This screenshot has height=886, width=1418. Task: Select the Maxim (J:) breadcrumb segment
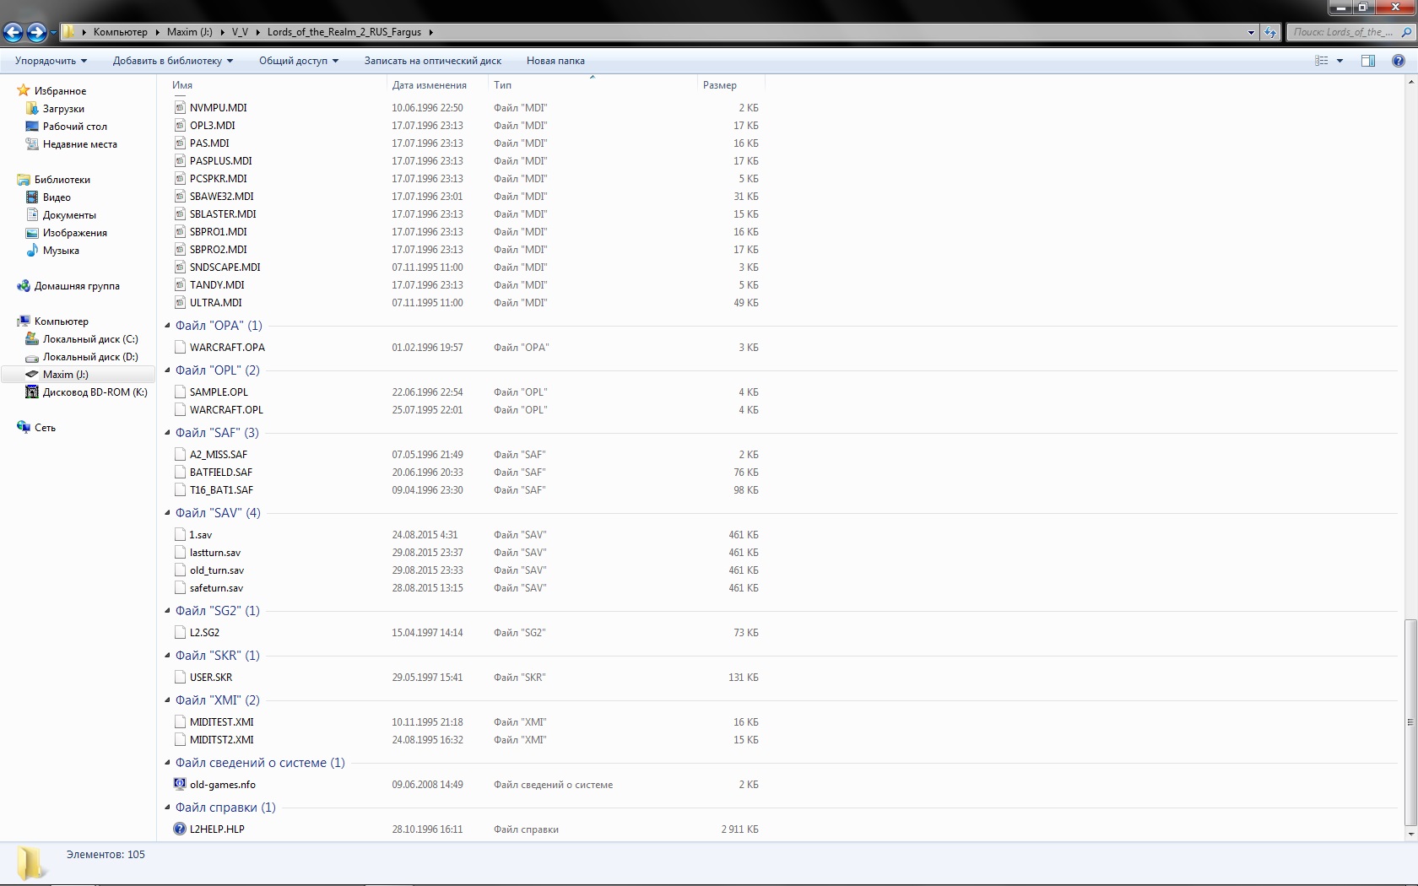[x=190, y=32]
